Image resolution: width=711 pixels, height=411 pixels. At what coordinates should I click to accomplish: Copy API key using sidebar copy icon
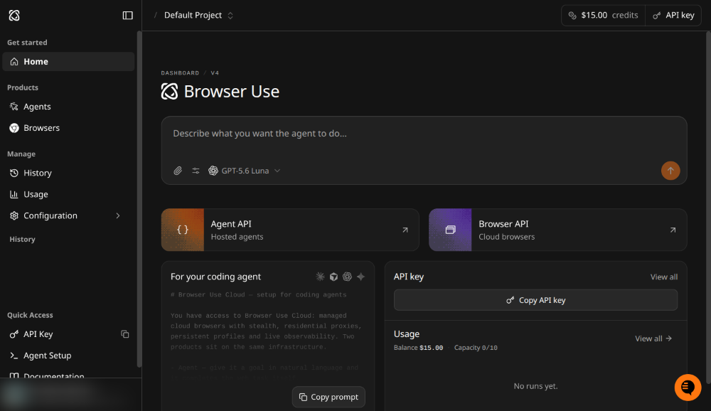(x=125, y=334)
